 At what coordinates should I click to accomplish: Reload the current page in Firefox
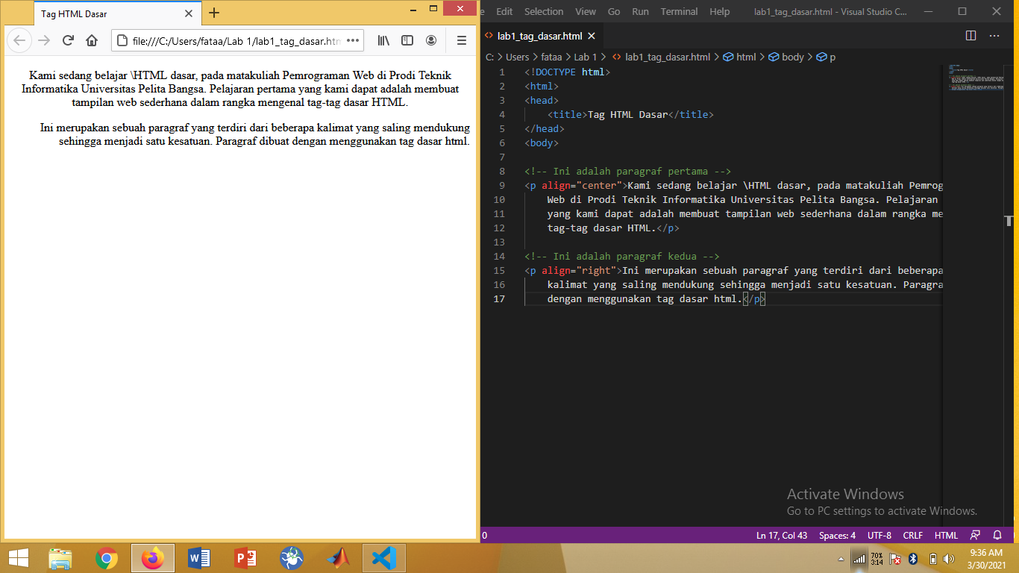[68, 41]
